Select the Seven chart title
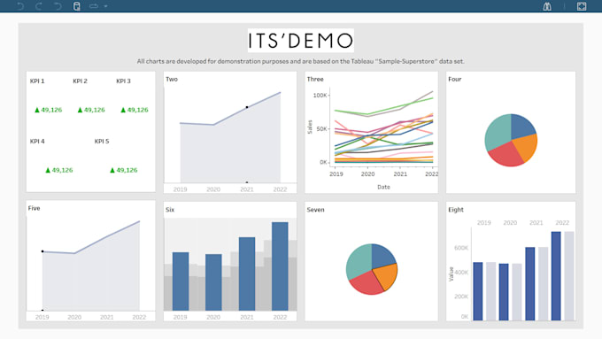The width and height of the screenshot is (602, 339). (315, 210)
